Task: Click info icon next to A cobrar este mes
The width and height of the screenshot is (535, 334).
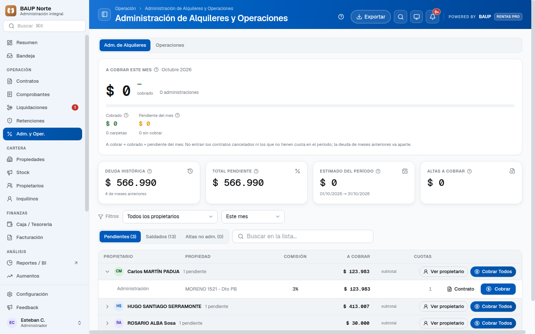Action: [156, 70]
